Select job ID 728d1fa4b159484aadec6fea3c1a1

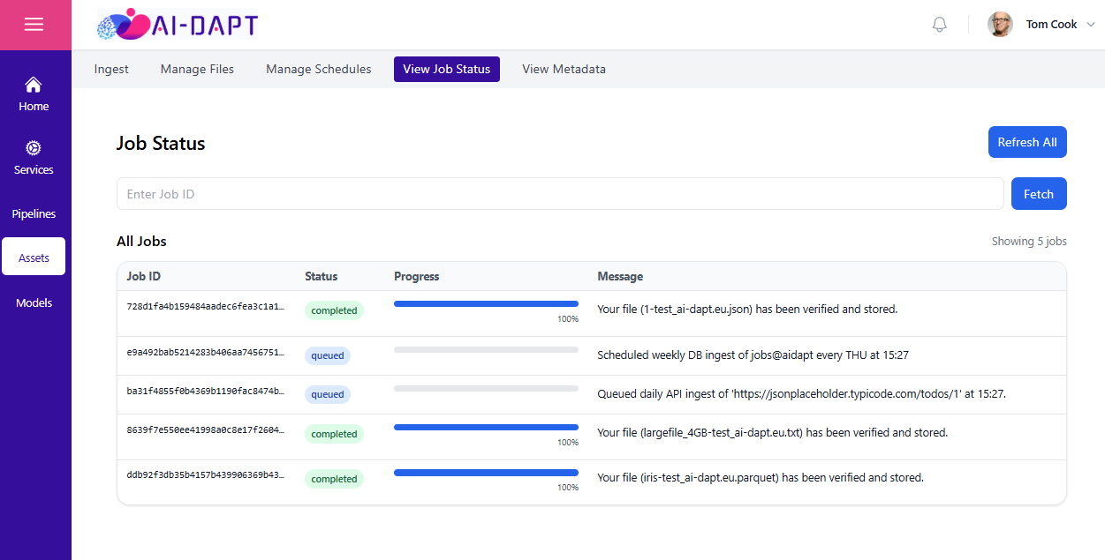tap(206, 307)
